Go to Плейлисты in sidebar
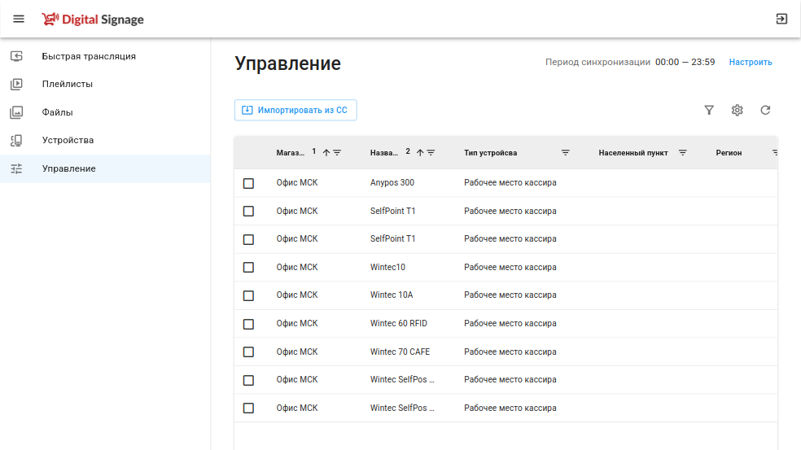This screenshot has height=450, width=801. pos(68,84)
